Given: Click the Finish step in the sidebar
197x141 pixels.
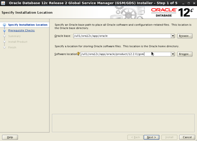Looking at the screenshot, I should 12,47.
